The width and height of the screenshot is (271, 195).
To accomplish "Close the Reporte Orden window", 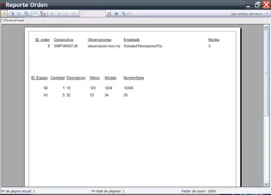I will coord(266,4).
